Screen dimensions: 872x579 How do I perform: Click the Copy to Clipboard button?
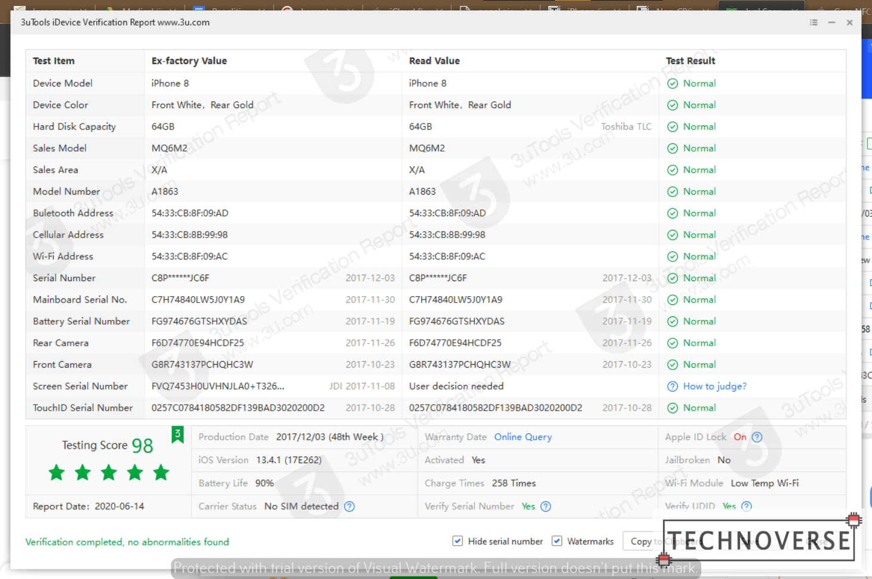click(x=668, y=541)
